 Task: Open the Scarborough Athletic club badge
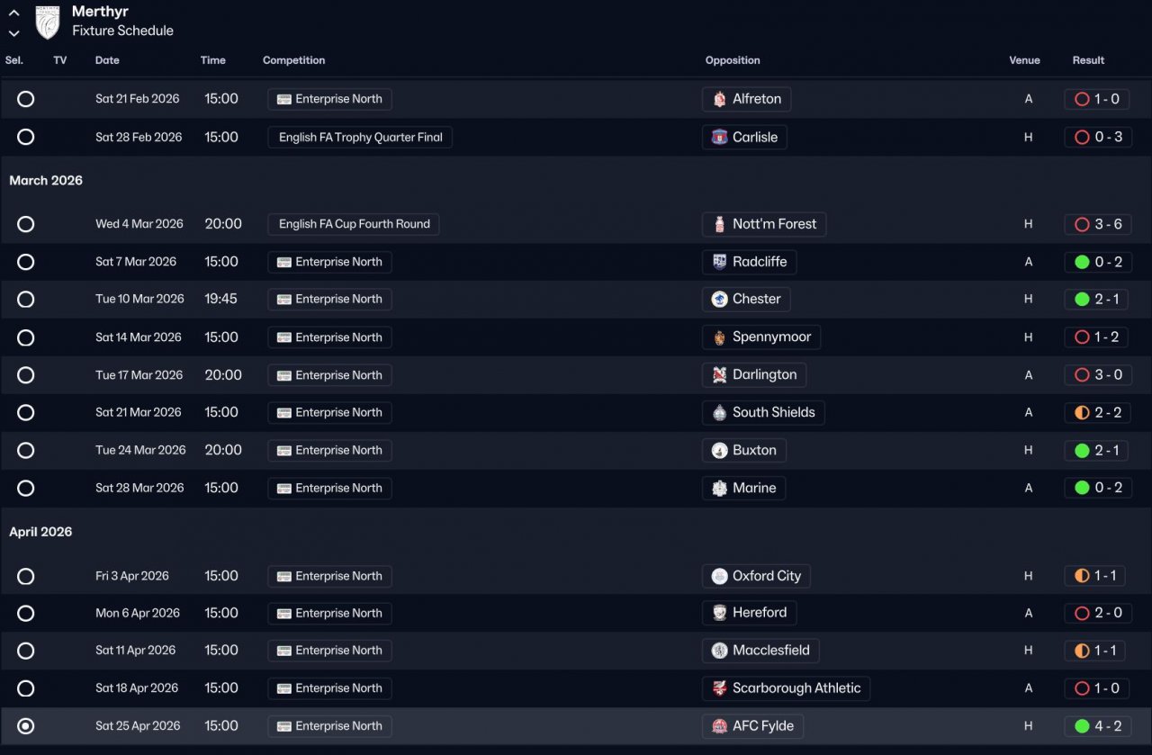pyautogui.click(x=719, y=688)
